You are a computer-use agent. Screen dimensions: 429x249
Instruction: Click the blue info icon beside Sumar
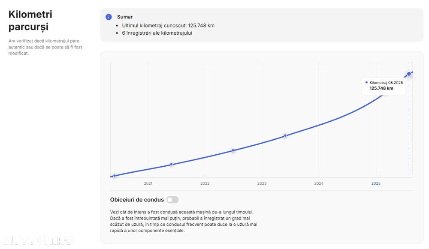pyautogui.click(x=109, y=17)
